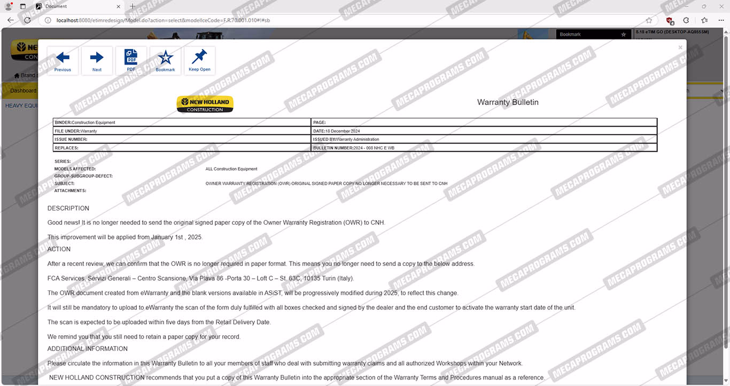Screen dimensions: 730x386
Task: Click HEAVY EQUI heading behind dialog
Action: point(21,106)
